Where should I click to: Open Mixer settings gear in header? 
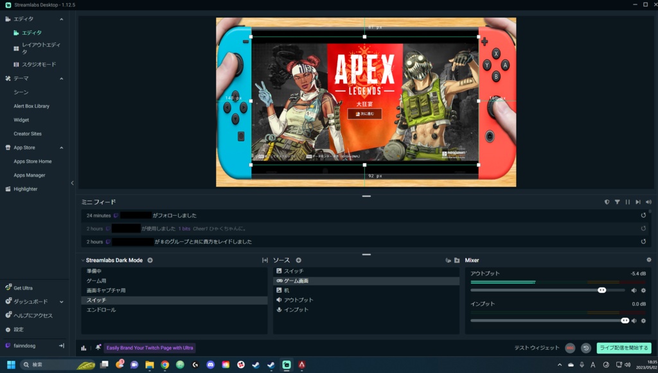649,260
